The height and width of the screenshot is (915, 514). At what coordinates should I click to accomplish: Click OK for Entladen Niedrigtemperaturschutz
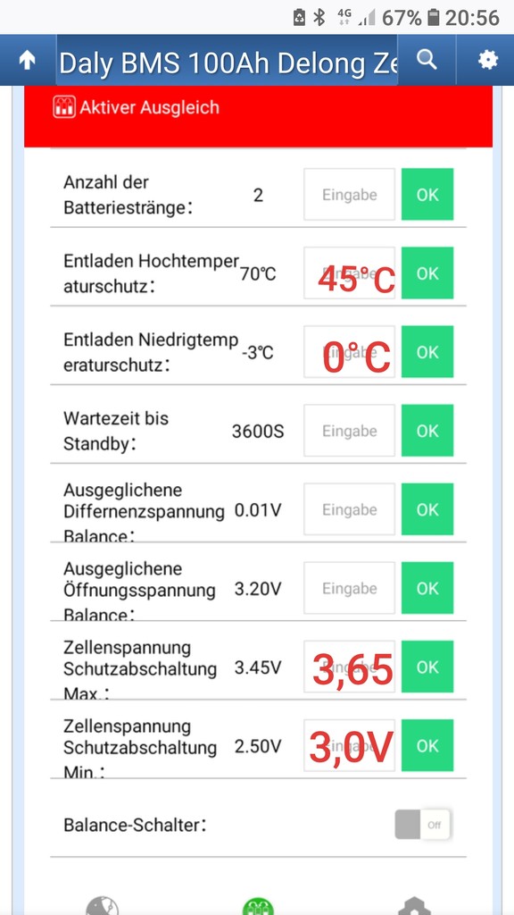[427, 352]
